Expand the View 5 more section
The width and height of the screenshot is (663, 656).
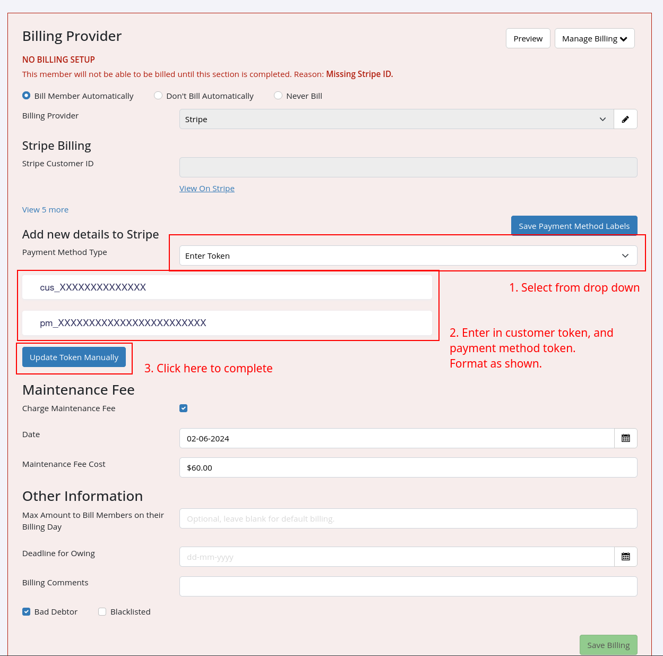[x=45, y=209]
